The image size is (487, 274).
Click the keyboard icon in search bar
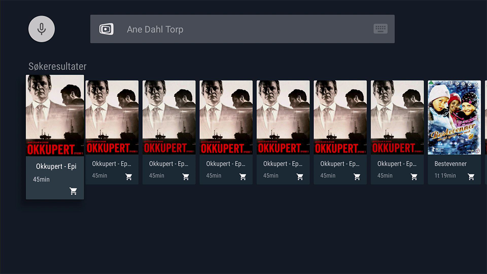pos(380,29)
